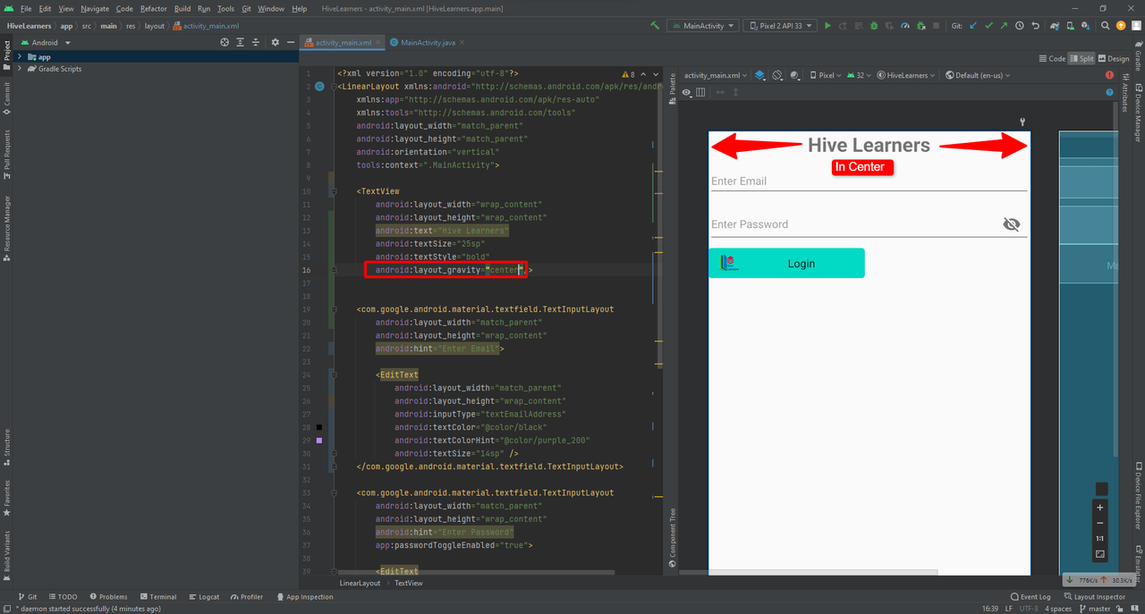Expand the Gradle Scripts tree node
The width and height of the screenshot is (1145, 614).
[20, 69]
